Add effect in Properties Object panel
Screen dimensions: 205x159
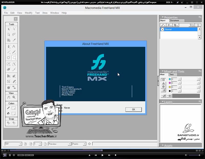176,25
